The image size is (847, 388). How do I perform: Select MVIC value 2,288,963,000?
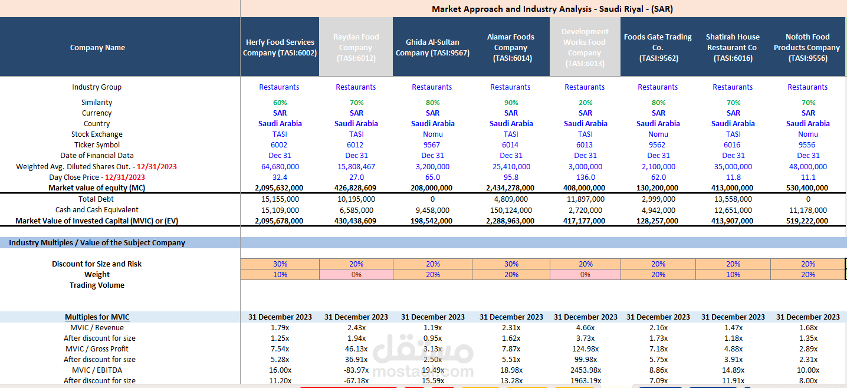[x=511, y=221]
